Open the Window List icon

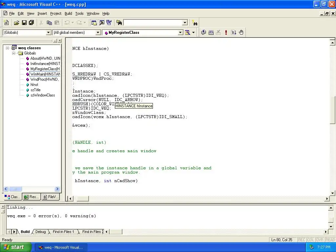point(109,23)
